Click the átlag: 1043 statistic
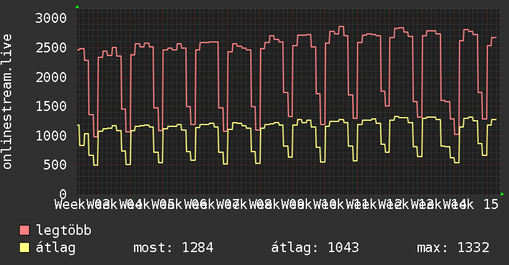 (x=315, y=248)
